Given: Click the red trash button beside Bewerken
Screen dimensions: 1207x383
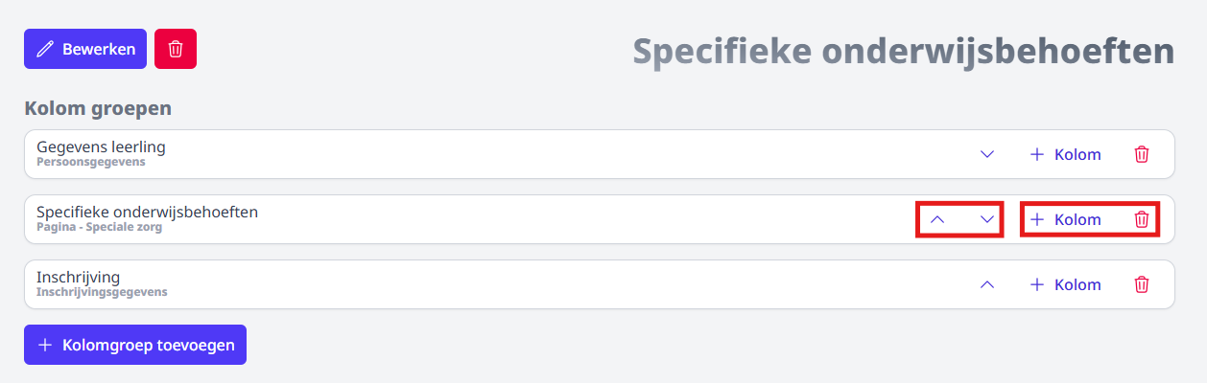Looking at the screenshot, I should coord(176,49).
